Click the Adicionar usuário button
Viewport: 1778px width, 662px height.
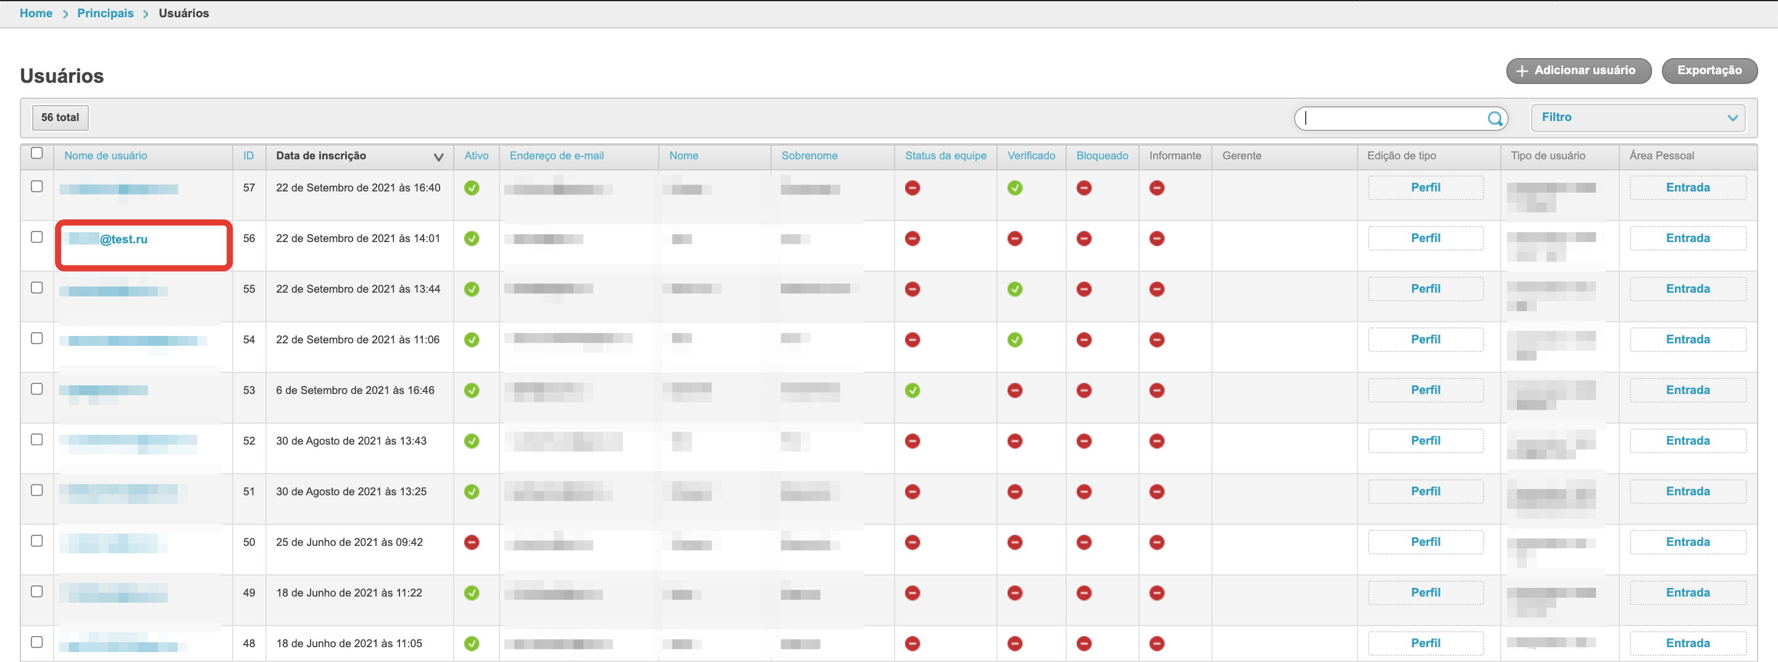[x=1578, y=70]
